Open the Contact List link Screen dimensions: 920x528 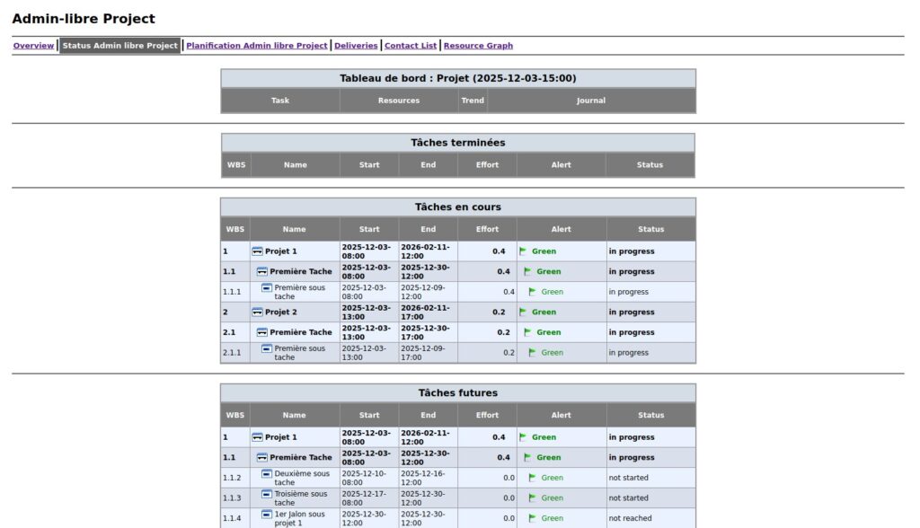[x=411, y=46]
